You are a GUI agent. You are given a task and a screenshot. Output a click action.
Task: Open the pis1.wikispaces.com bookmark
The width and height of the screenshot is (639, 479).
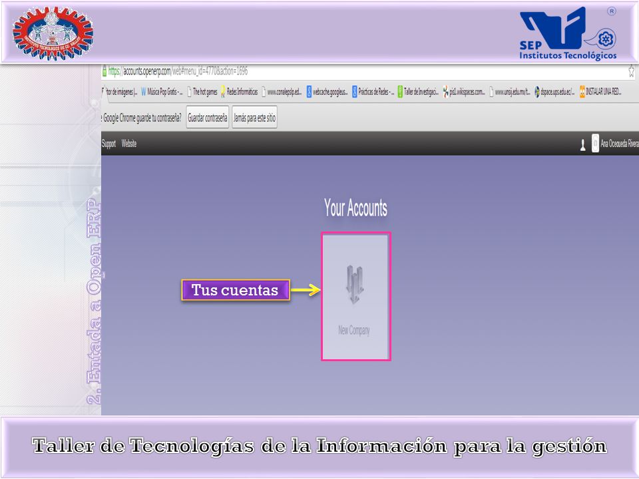click(464, 92)
